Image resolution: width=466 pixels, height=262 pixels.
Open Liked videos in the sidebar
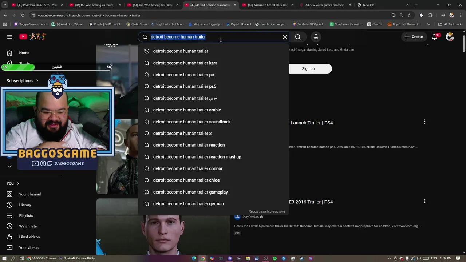pos(29,237)
